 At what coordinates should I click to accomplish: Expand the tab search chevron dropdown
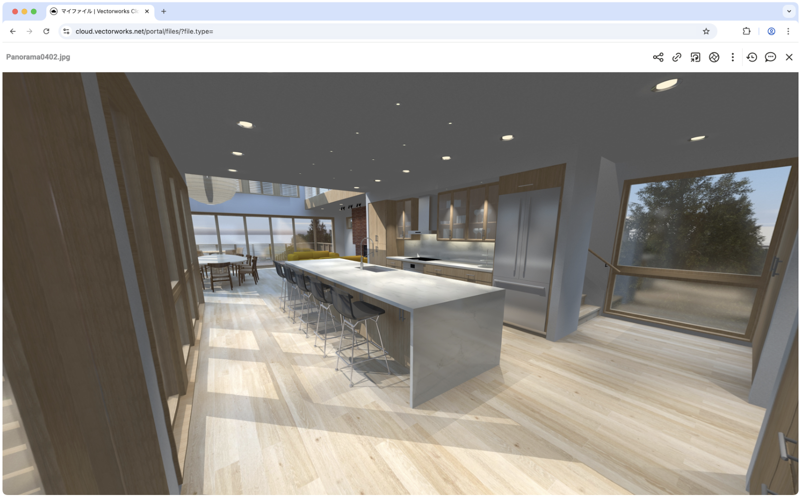coord(789,11)
